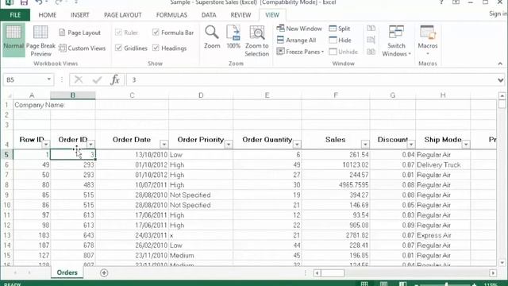This screenshot has width=508, height=286.
Task: Click Normal view icon in status bar
Action: click(x=364, y=284)
